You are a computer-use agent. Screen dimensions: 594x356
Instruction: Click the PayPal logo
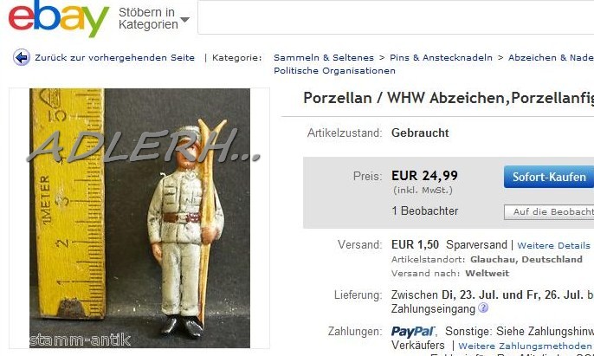(x=413, y=332)
